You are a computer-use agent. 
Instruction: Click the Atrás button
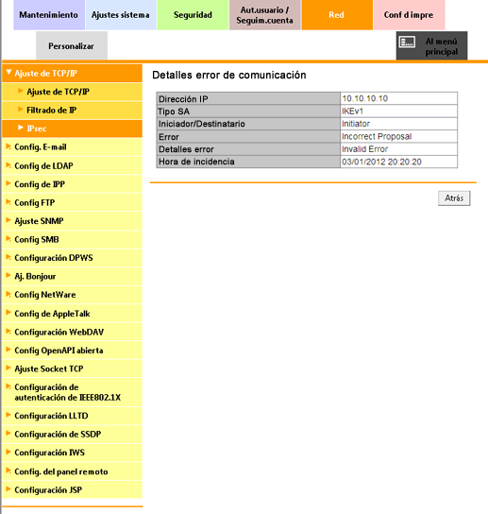coord(454,198)
